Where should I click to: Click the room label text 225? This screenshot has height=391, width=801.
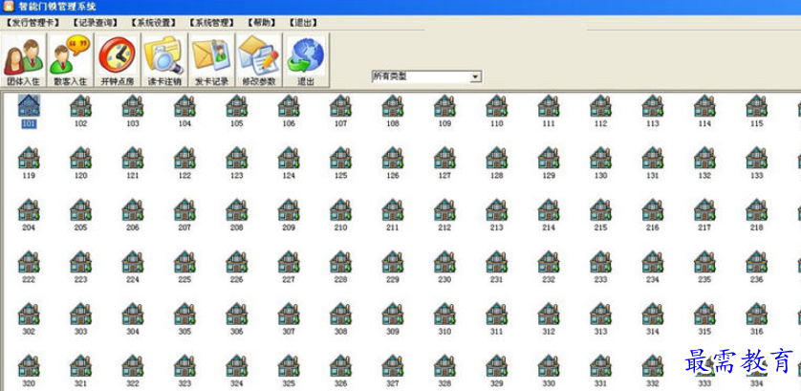coord(184,279)
